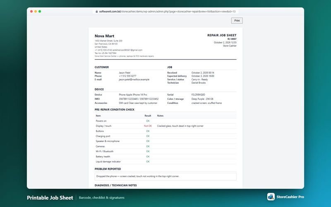Select the Nova Mart store name

click(104, 36)
